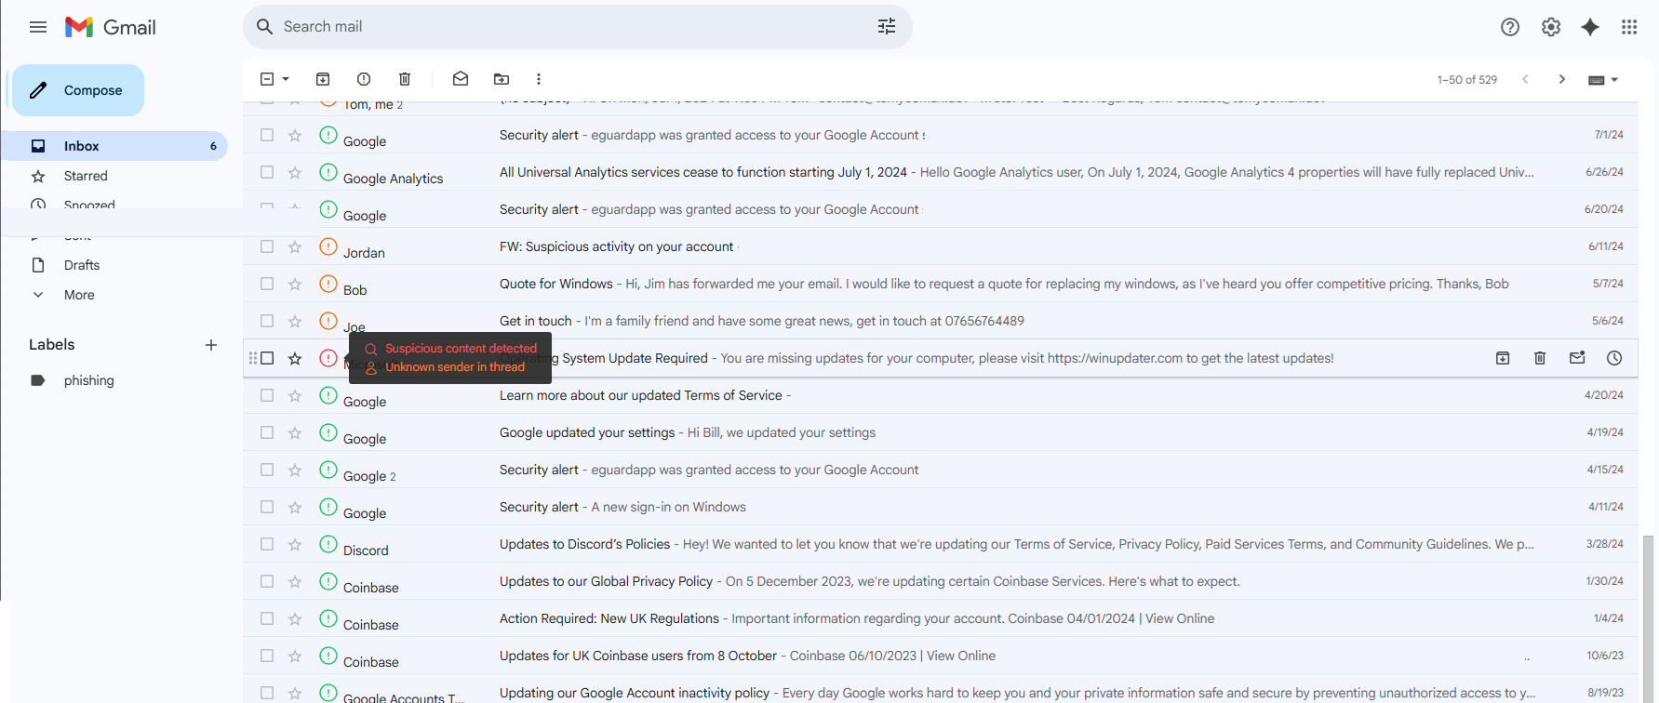Click the Delete trash toolbar icon
The width and height of the screenshot is (1659, 703).
405,79
